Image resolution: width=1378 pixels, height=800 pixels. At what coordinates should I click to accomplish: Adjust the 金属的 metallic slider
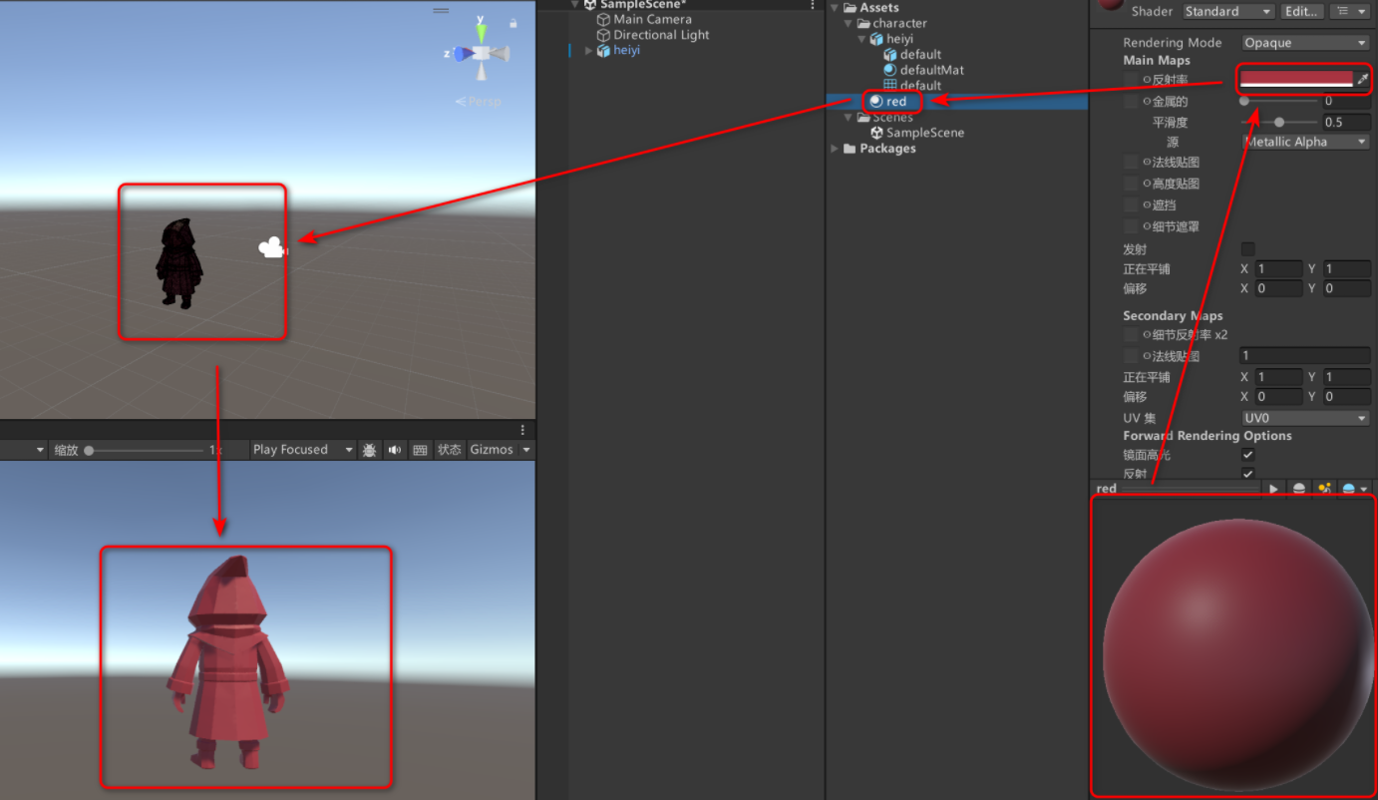pos(1280,101)
